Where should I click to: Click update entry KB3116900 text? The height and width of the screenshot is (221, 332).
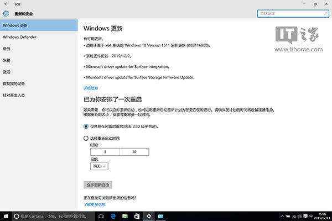[147, 45]
